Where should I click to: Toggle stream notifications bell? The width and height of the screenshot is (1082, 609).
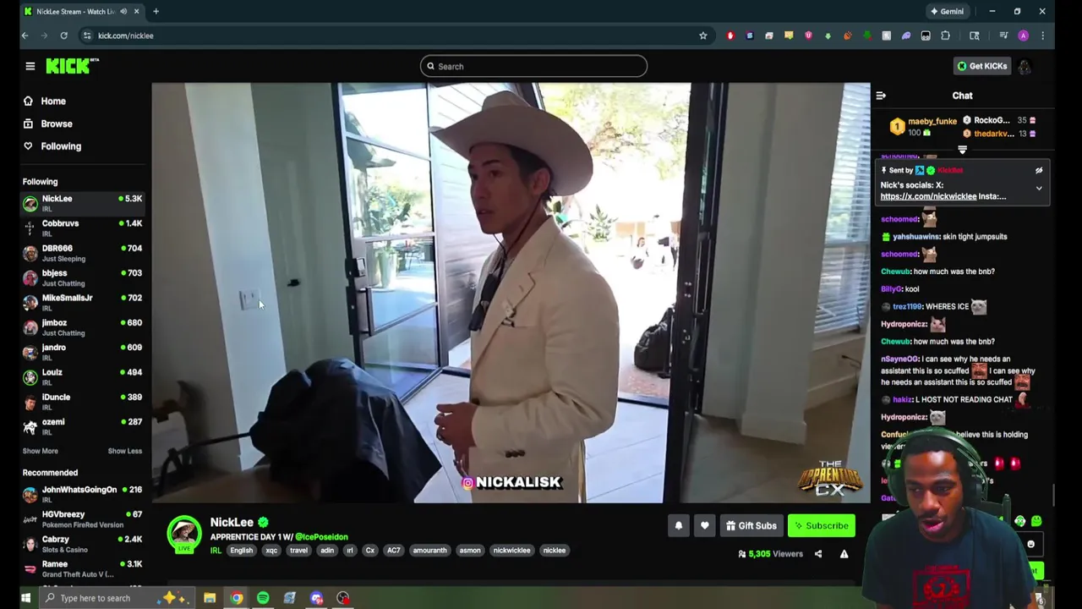tap(678, 526)
